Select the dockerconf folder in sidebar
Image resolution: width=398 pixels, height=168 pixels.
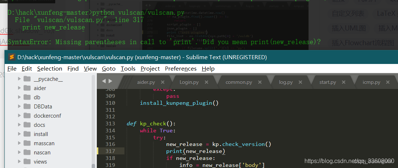coord(47,115)
